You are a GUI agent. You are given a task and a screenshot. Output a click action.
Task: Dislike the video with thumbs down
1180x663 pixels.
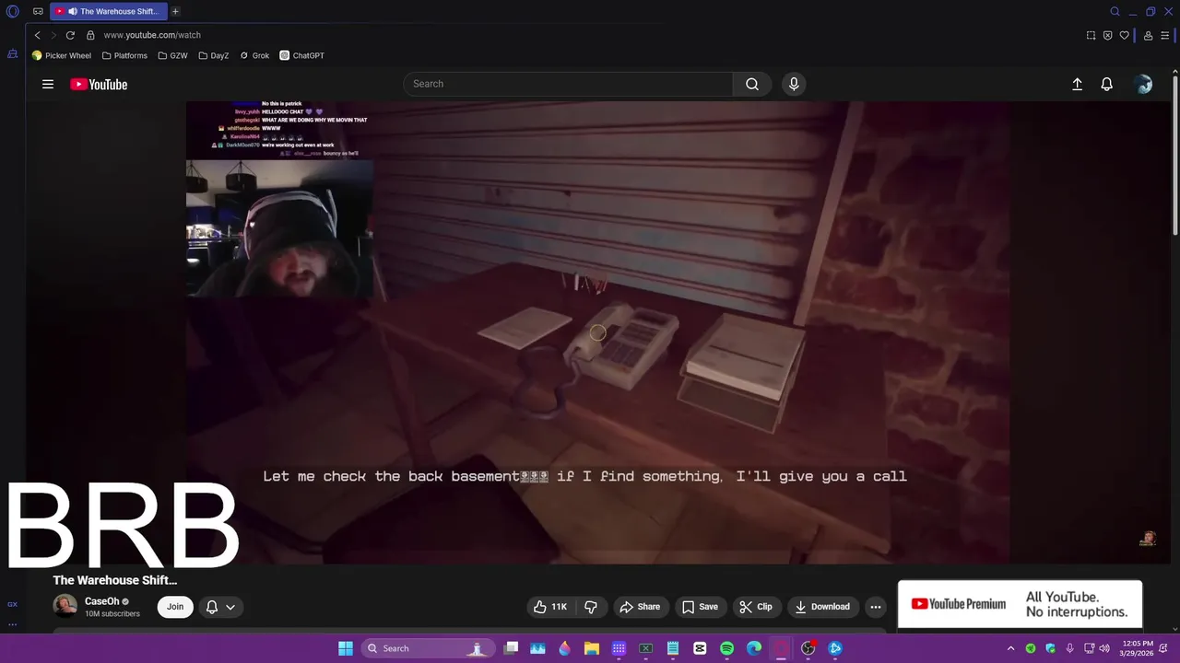591,607
